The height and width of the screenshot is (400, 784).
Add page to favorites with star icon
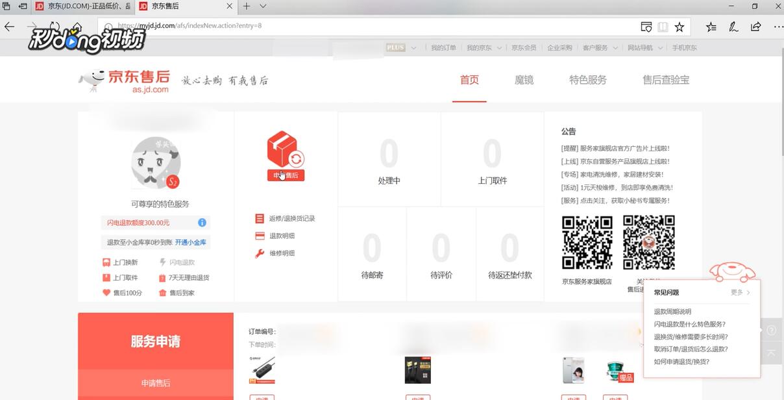[679, 27]
